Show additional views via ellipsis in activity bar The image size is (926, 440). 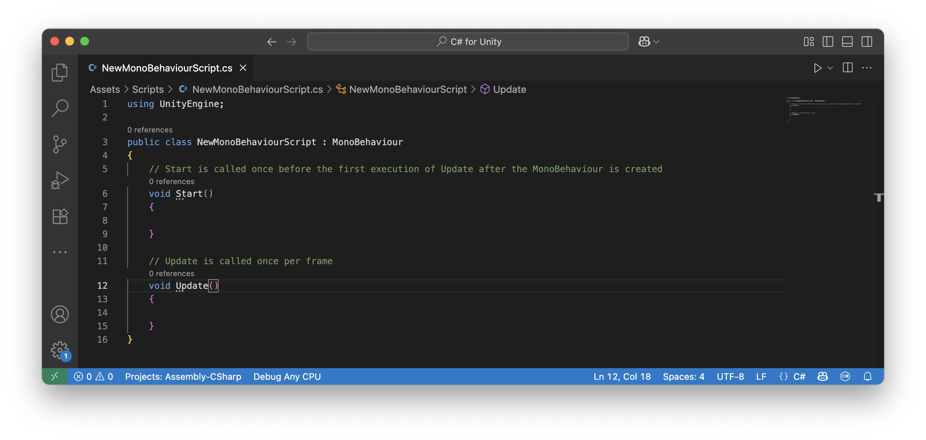[x=60, y=252]
